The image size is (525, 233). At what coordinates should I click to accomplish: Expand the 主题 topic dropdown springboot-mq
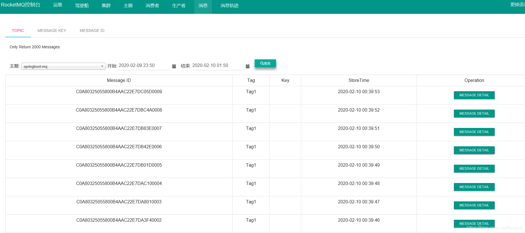pyautogui.click(x=64, y=66)
